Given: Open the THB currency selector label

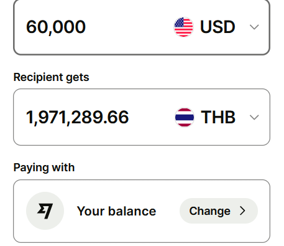Looking at the screenshot, I should click(x=218, y=117).
